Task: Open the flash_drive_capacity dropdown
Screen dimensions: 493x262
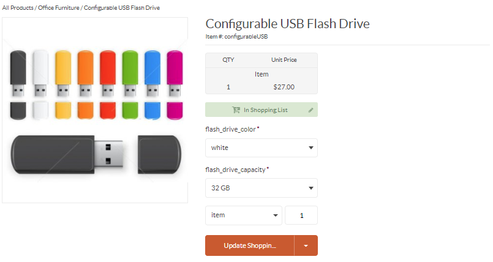Action: click(261, 188)
